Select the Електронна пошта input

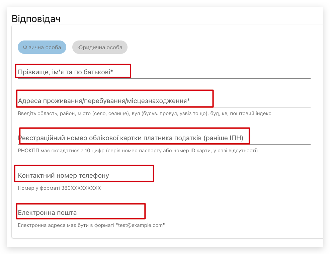[164, 213]
